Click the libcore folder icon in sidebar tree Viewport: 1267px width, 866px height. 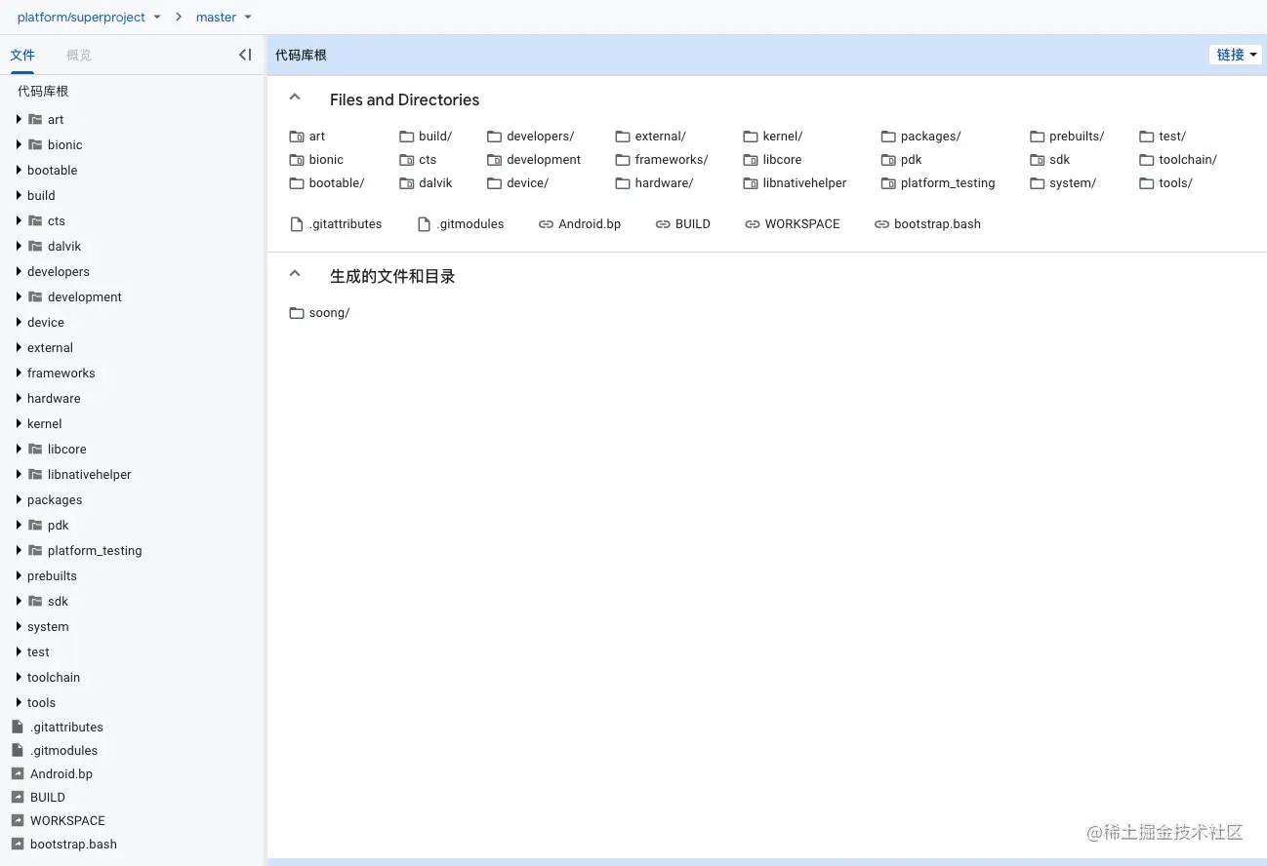pos(35,449)
